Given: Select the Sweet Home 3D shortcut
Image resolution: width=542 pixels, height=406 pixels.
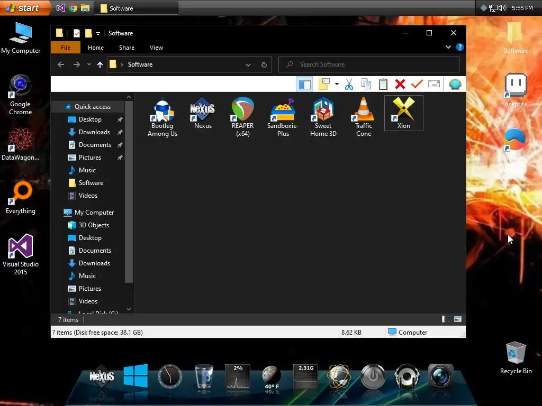Looking at the screenshot, I should (323, 117).
